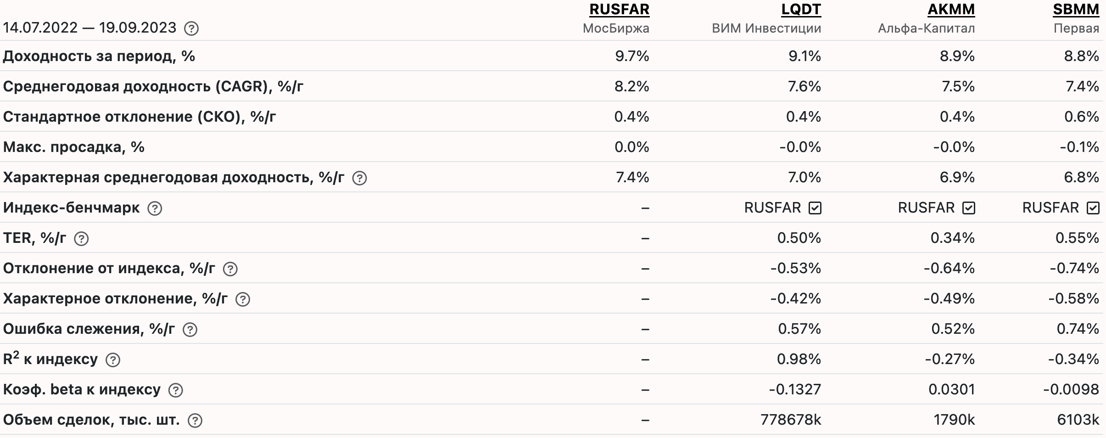Open the LQDT fund link

(x=801, y=9)
